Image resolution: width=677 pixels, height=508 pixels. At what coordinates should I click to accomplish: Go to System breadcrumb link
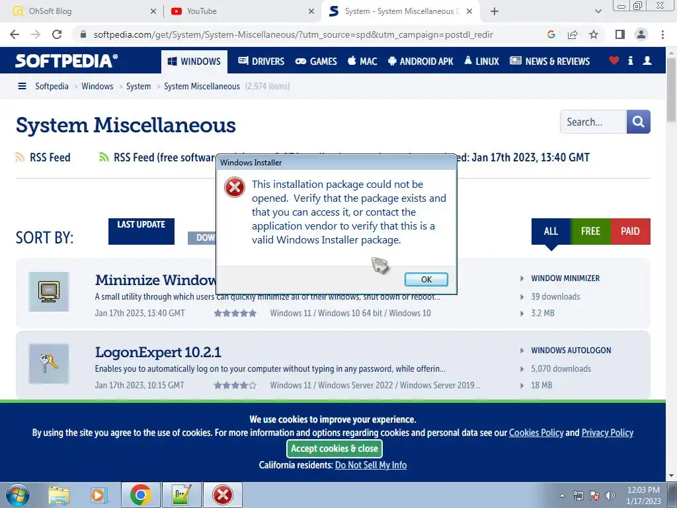coord(139,87)
